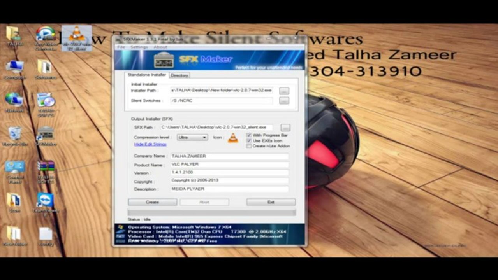The width and height of the screenshot is (498, 280).
Task: Click the VLC cone icon preview
Action: 233,138
